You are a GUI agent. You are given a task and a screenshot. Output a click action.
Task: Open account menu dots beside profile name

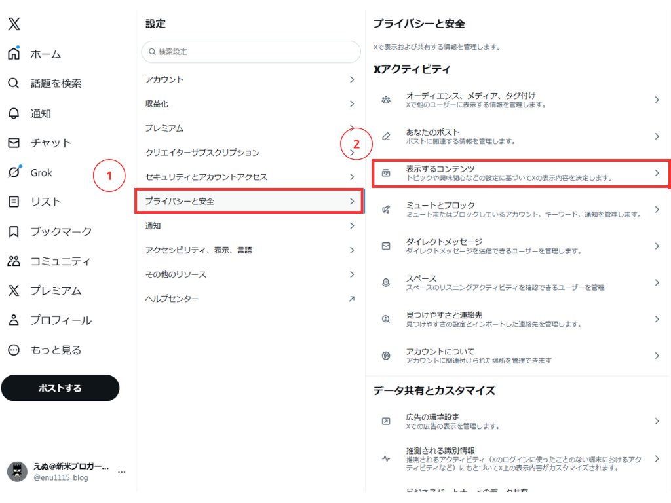[x=121, y=472]
